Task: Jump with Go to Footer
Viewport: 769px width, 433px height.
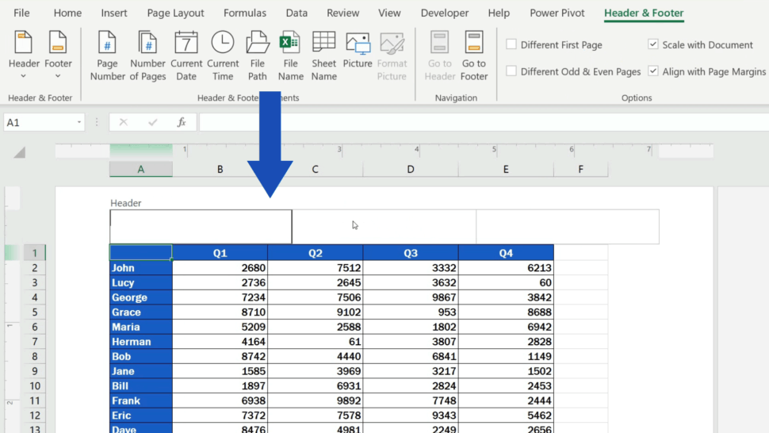Action: (474, 56)
